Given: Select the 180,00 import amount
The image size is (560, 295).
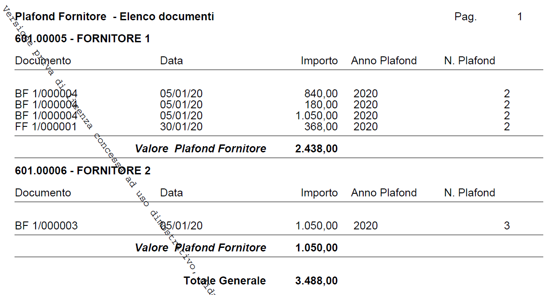Looking at the screenshot, I should 321,105.
